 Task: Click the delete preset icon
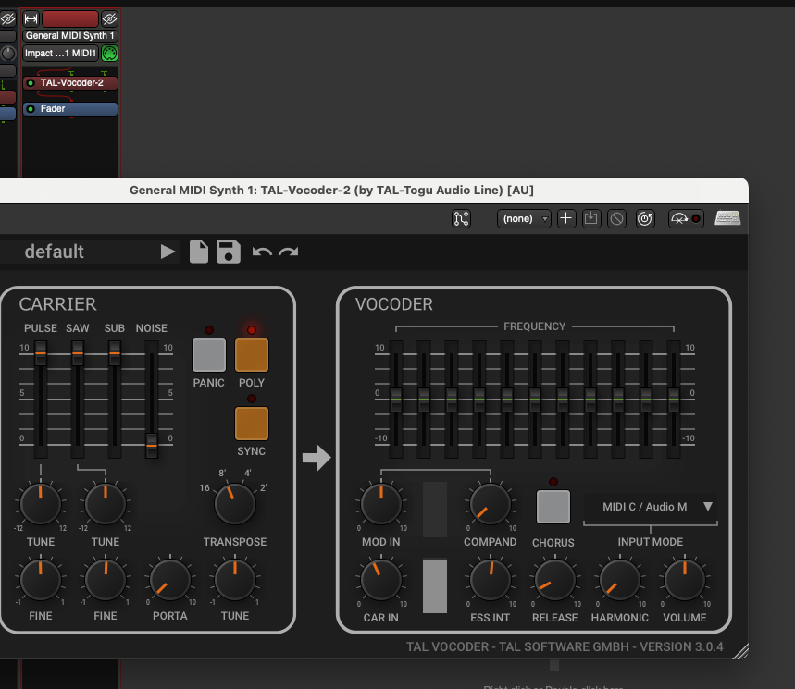point(616,219)
